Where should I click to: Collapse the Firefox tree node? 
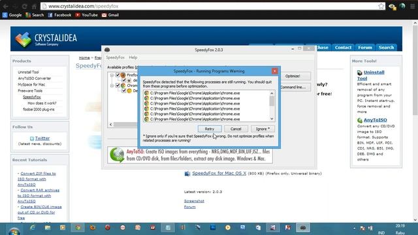tap(112, 75)
